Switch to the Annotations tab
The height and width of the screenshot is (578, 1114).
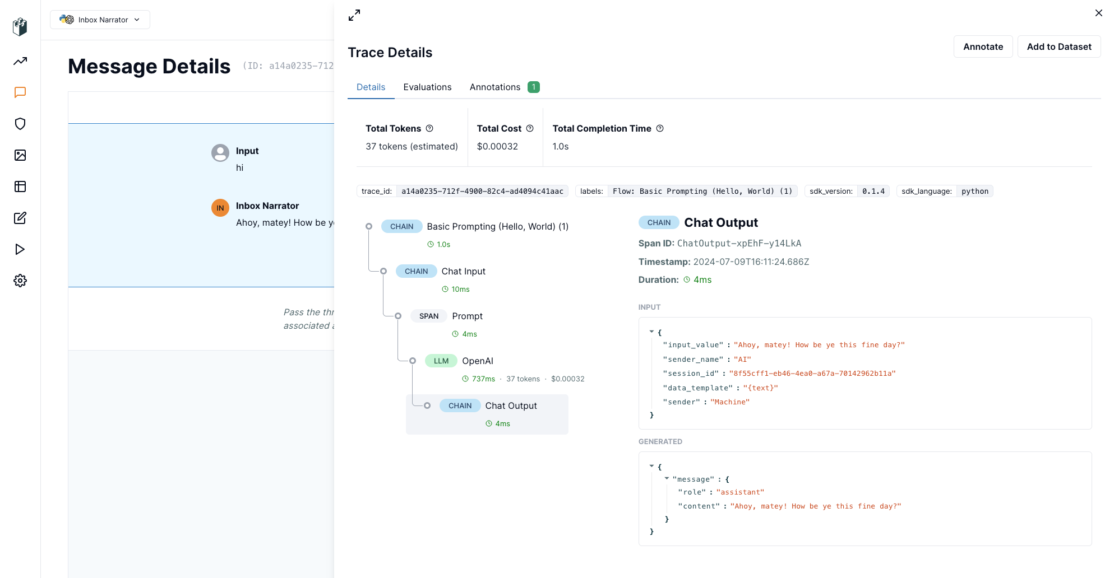click(495, 87)
